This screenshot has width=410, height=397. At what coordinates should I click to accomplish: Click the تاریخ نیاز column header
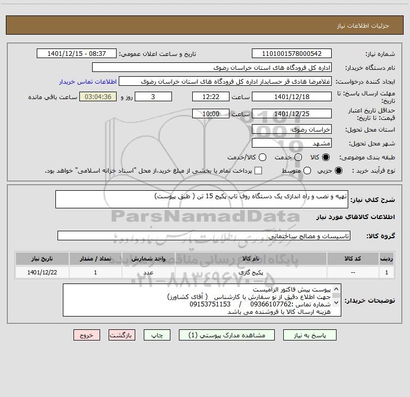pyautogui.click(x=42, y=259)
